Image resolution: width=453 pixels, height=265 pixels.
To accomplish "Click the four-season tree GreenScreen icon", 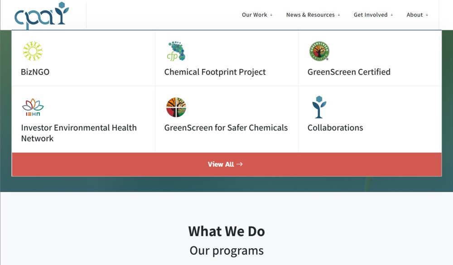I will click(x=176, y=107).
